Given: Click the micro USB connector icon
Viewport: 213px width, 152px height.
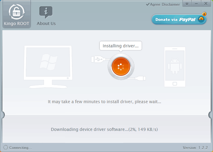Looking at the screenshot, I should 140,78.
